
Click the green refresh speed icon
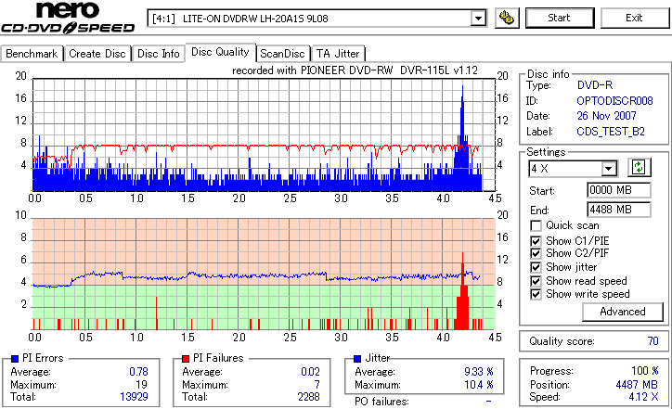(x=639, y=168)
